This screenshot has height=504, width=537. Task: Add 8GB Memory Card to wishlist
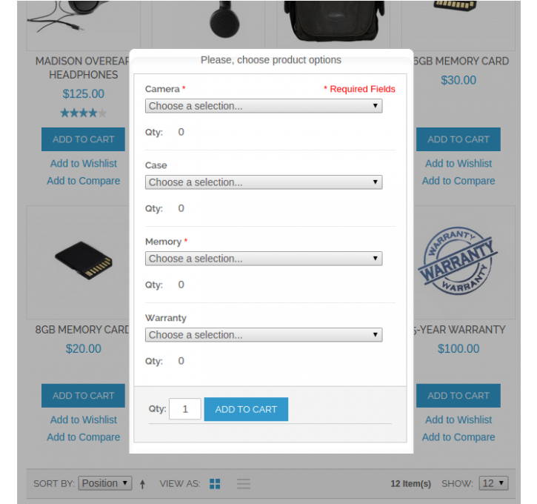click(84, 420)
